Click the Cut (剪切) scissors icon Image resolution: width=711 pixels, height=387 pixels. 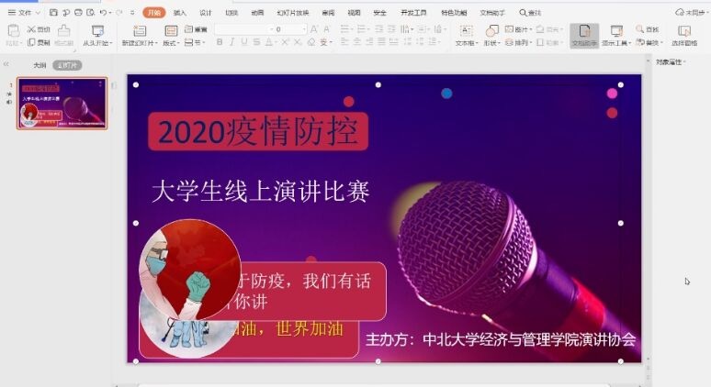[x=32, y=29]
